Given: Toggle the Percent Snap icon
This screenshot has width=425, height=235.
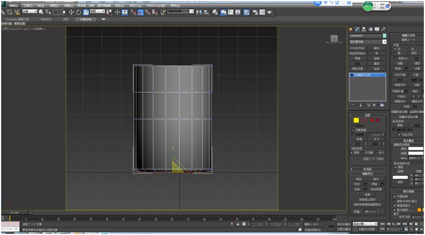Looking at the screenshot, I should (148, 12).
